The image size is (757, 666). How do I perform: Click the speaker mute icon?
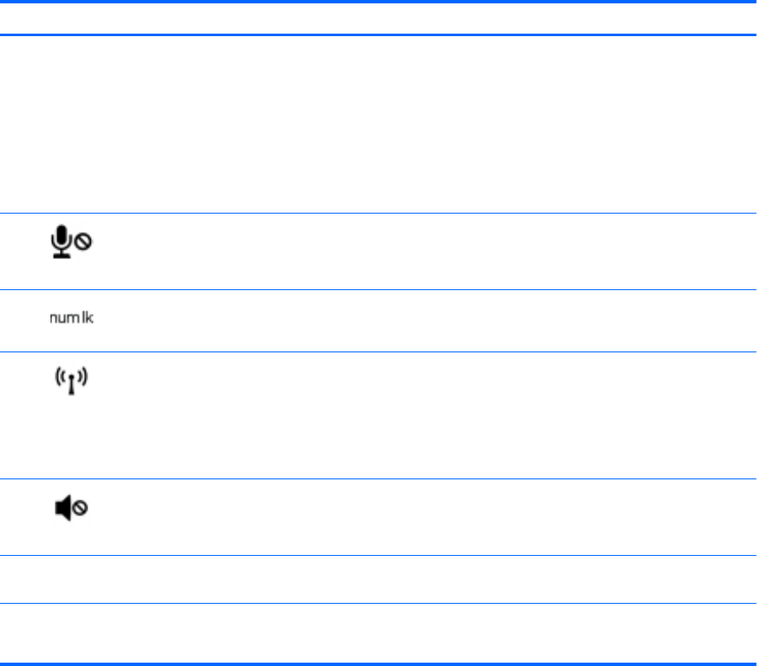click(71, 509)
